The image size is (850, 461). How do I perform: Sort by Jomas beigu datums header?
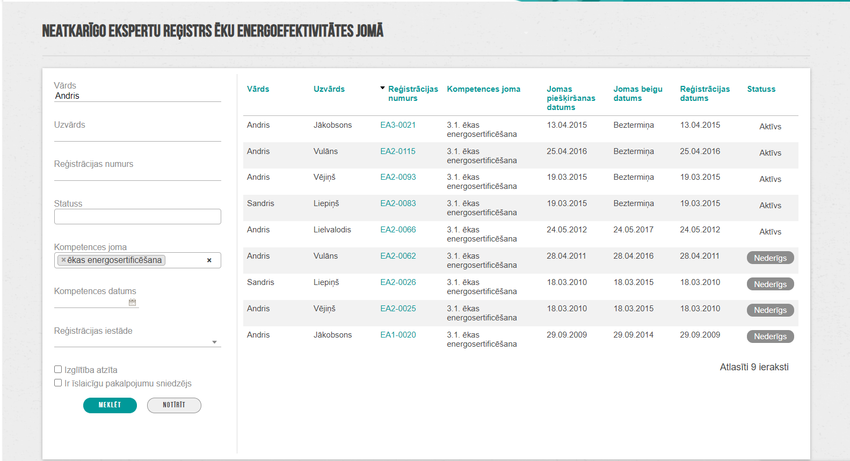click(638, 93)
